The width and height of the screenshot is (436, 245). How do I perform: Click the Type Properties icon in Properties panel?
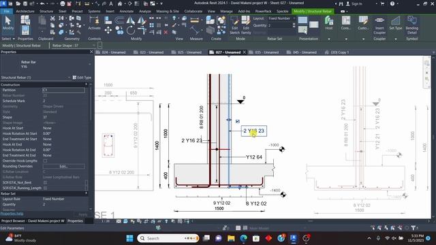pos(25,20)
